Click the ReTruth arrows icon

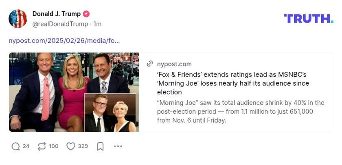(42, 146)
